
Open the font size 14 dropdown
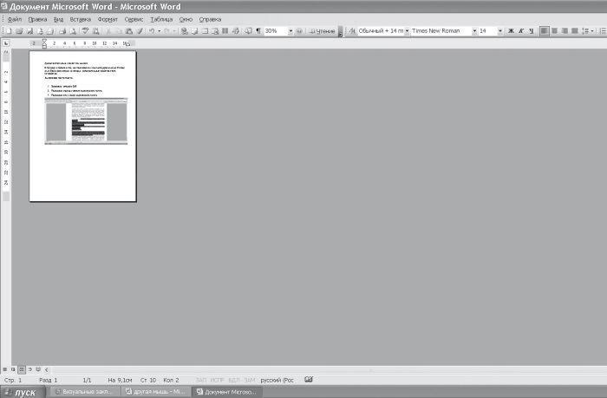click(x=499, y=30)
